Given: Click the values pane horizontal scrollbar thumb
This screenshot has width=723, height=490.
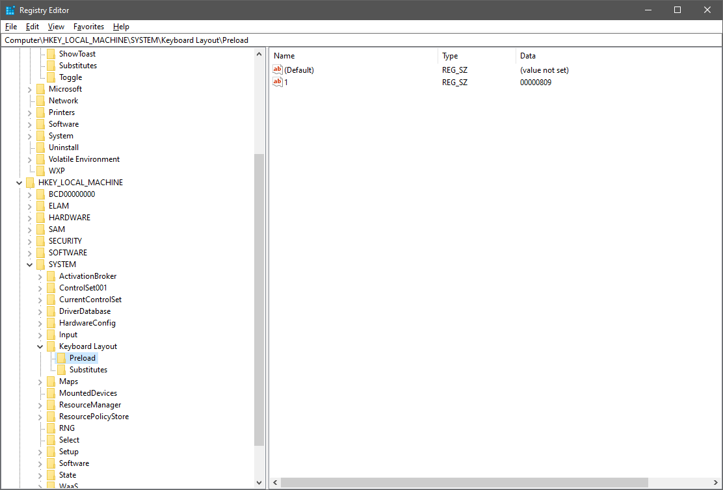Looking at the screenshot, I should pos(464,483).
